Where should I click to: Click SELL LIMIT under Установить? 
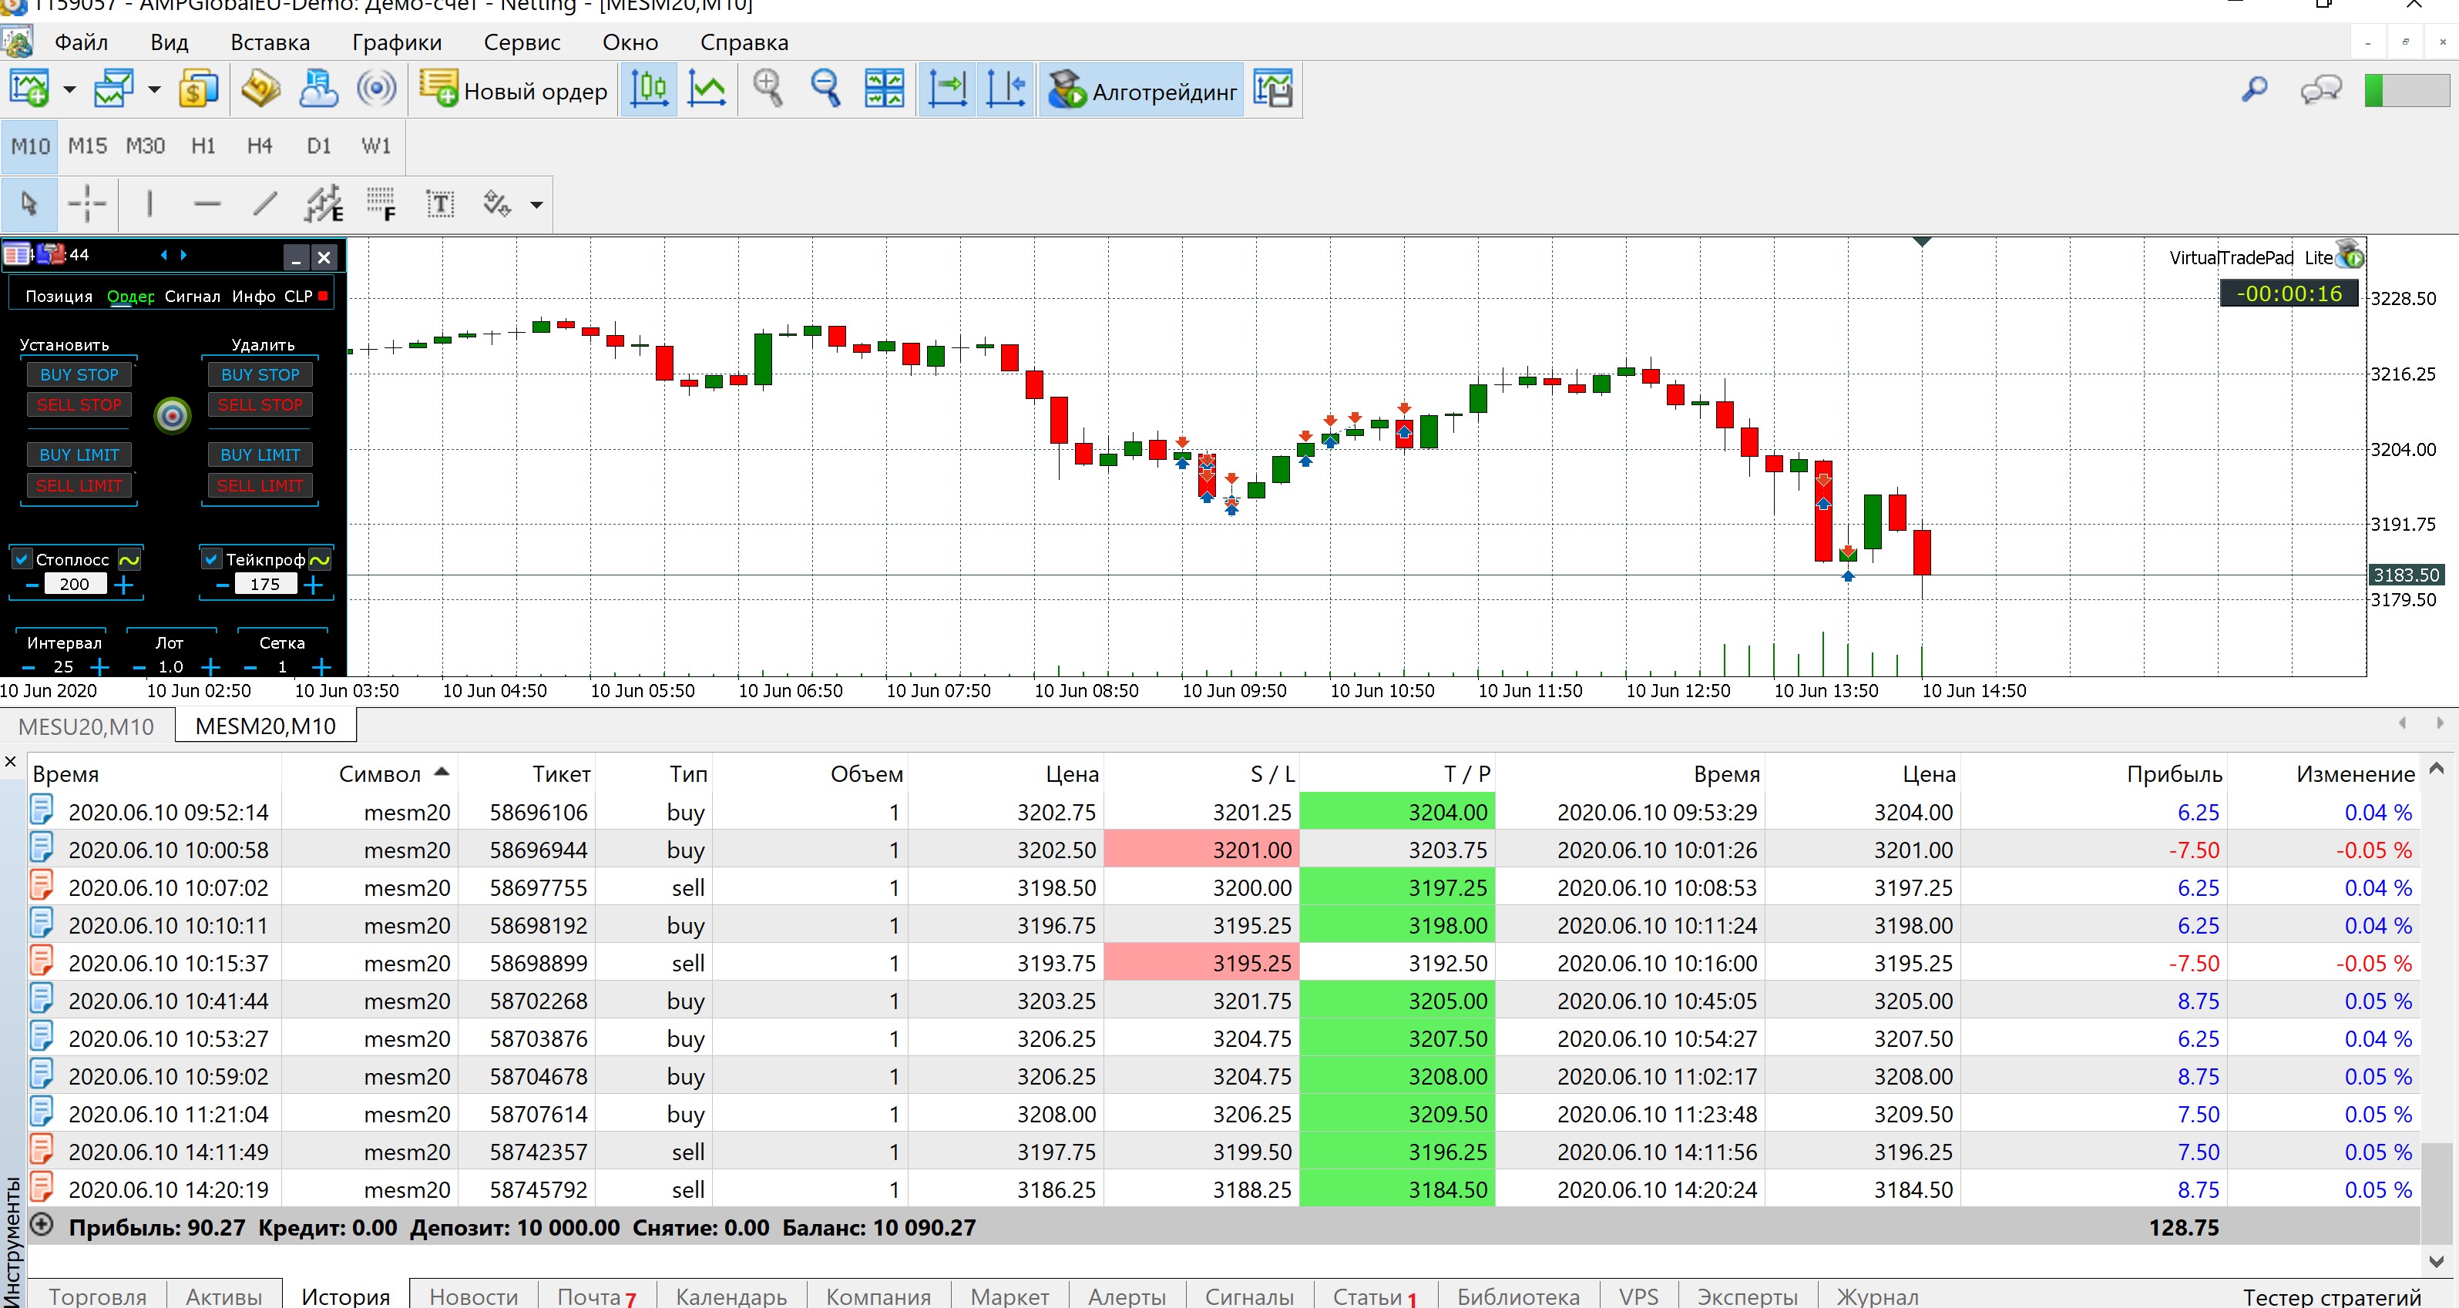pyautogui.click(x=79, y=485)
